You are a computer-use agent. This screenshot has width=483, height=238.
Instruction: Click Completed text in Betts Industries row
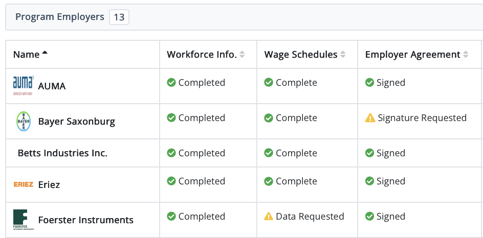pos(202,153)
